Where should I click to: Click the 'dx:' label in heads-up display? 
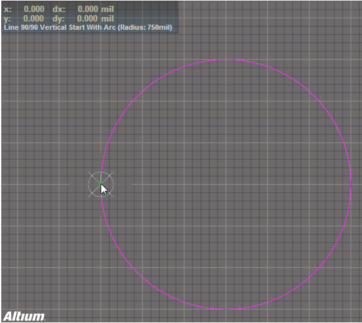point(59,9)
